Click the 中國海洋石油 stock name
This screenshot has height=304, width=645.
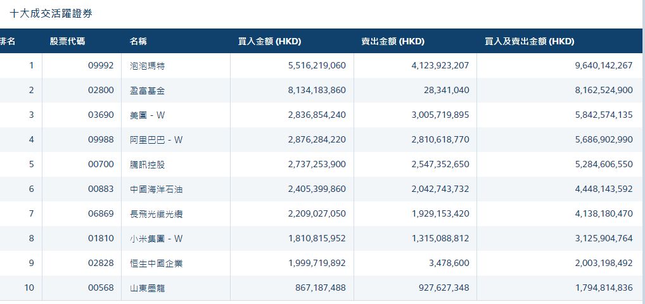click(156, 189)
